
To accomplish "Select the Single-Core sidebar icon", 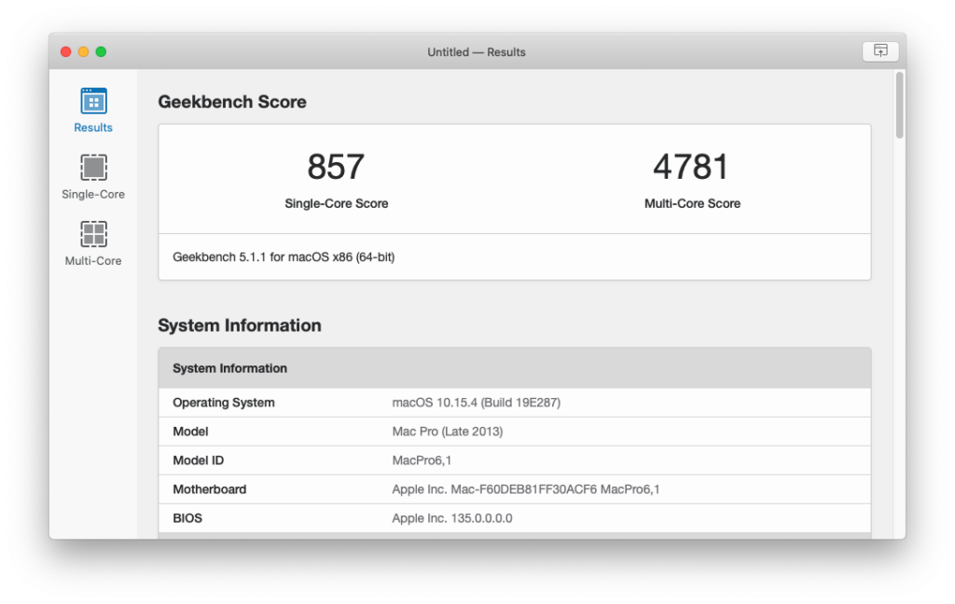I will coord(93,168).
